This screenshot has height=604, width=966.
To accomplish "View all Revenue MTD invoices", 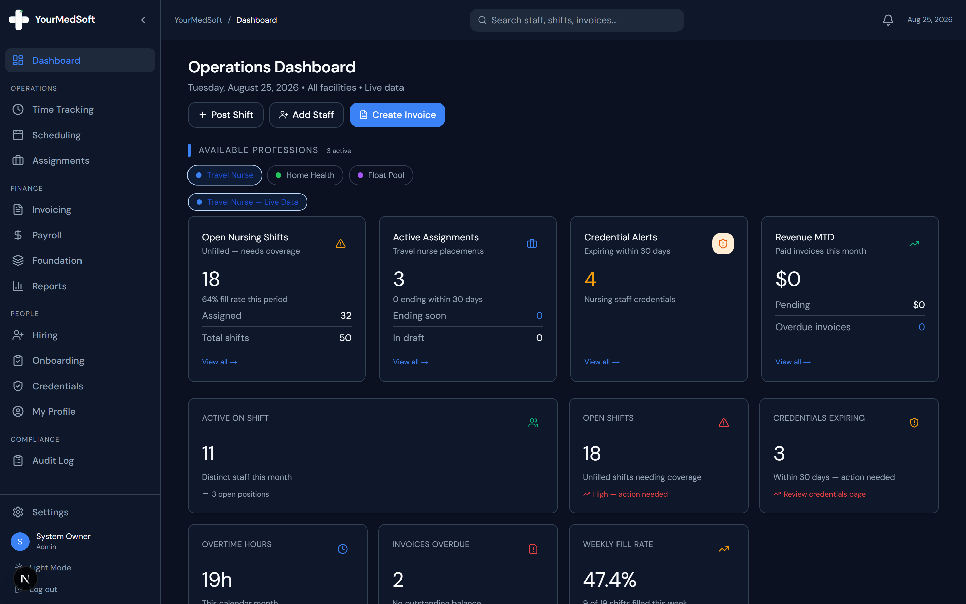I will click(x=793, y=362).
